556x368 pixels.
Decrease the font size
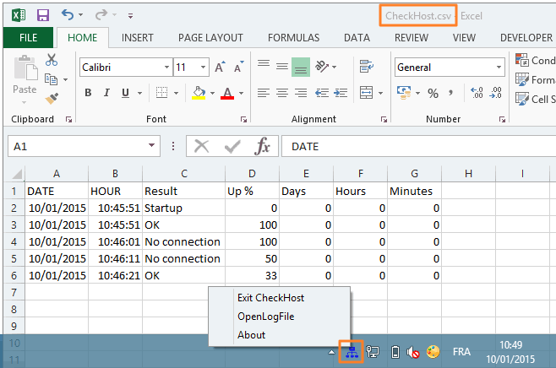238,67
